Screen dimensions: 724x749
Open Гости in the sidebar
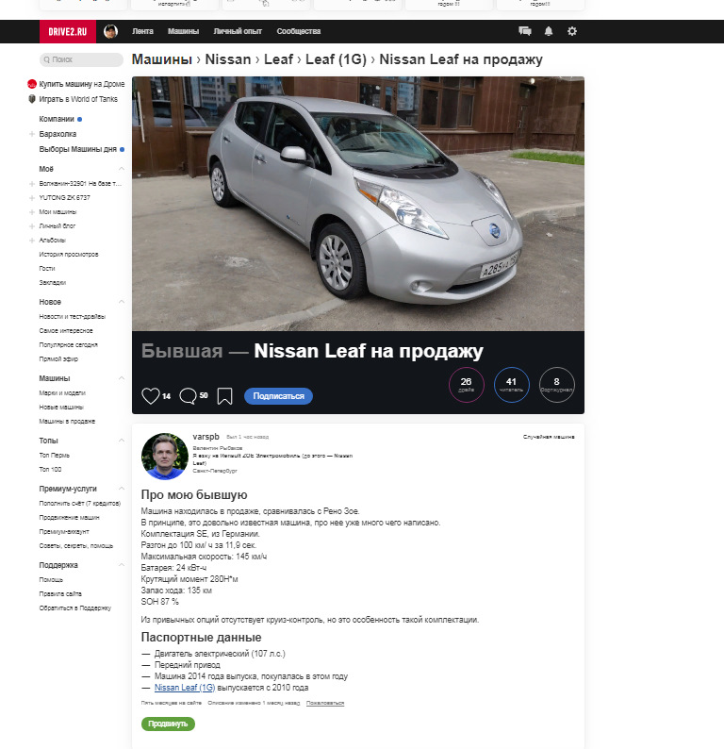tap(47, 269)
